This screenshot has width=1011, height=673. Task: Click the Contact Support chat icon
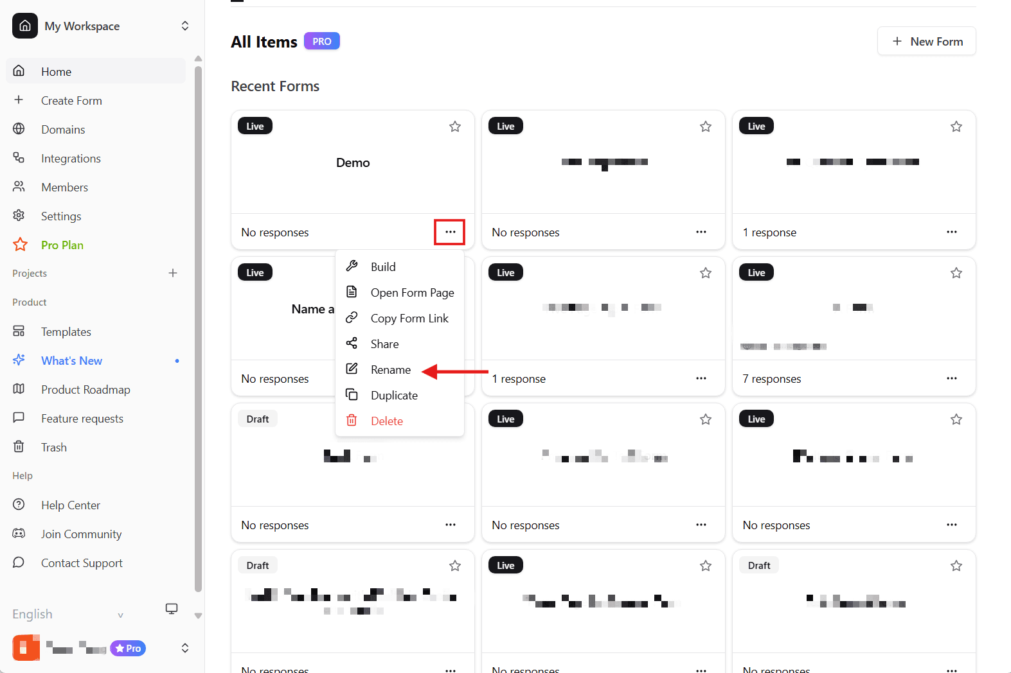[x=19, y=563]
